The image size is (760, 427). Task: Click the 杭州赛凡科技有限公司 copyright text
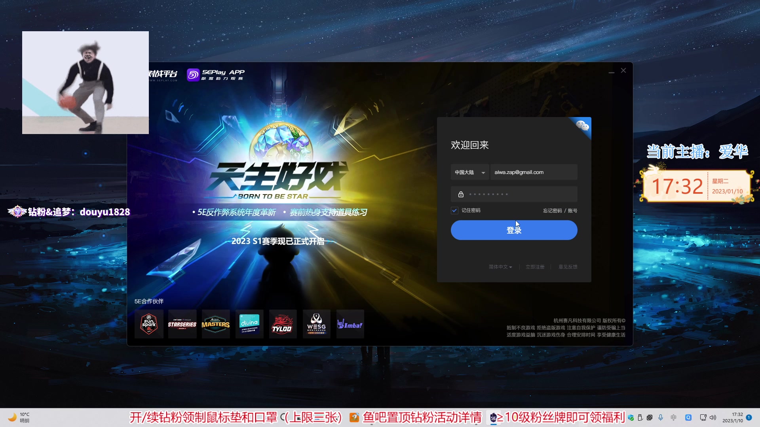tap(589, 321)
